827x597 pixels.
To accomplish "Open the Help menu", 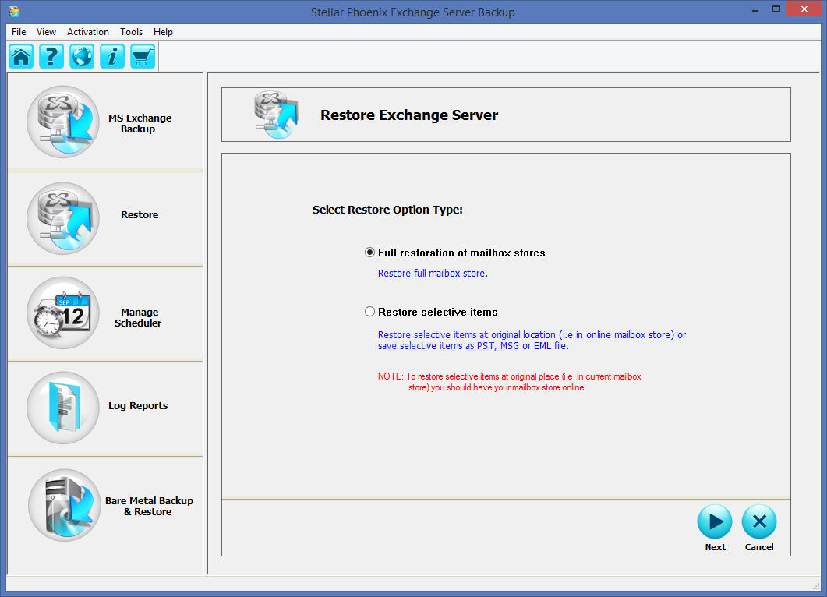I will [x=163, y=32].
